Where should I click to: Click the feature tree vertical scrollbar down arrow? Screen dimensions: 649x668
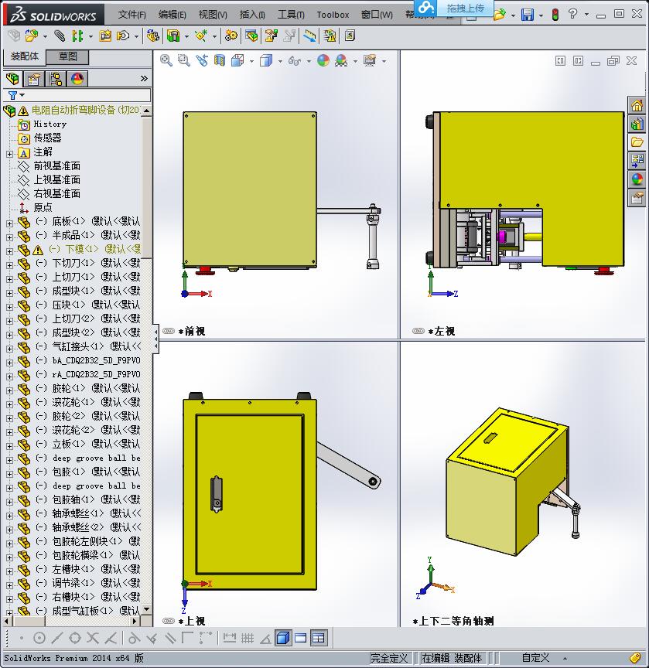(147, 609)
